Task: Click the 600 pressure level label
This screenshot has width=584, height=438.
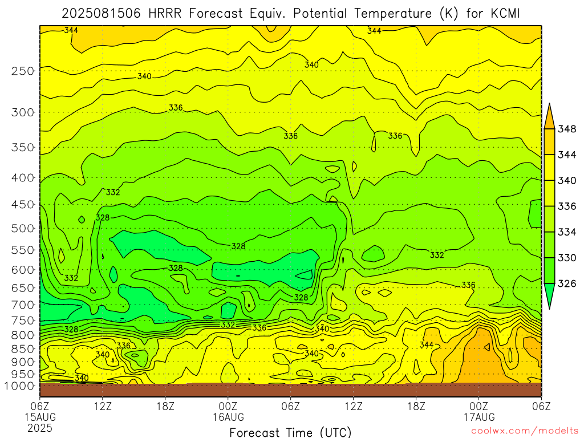Action: tap(23, 270)
